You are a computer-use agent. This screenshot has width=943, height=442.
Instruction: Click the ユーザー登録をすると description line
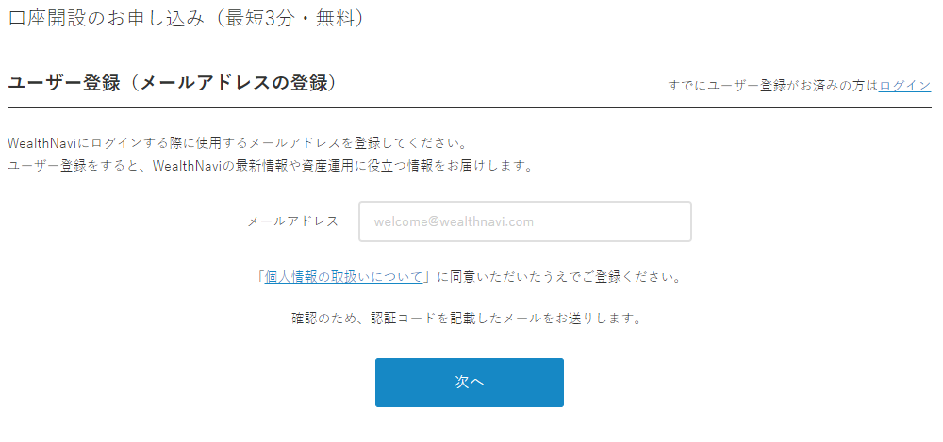270,166
